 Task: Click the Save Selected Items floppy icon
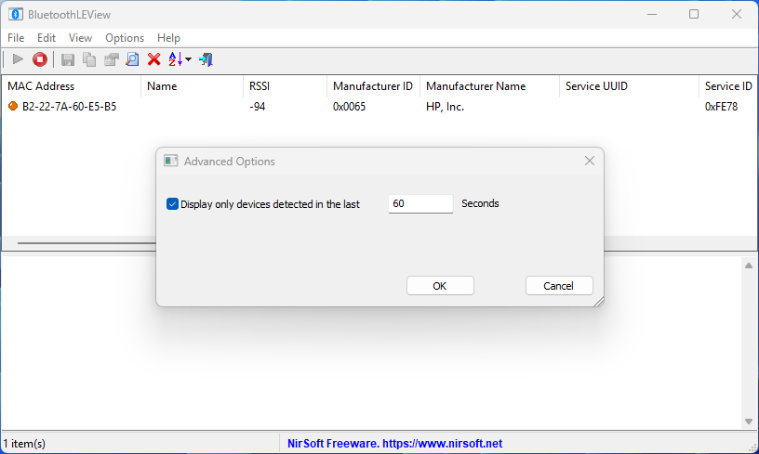(68, 59)
